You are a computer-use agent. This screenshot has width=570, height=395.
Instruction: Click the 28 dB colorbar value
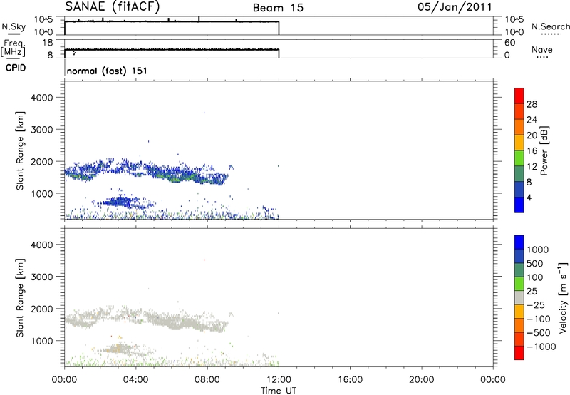pyautogui.click(x=532, y=104)
